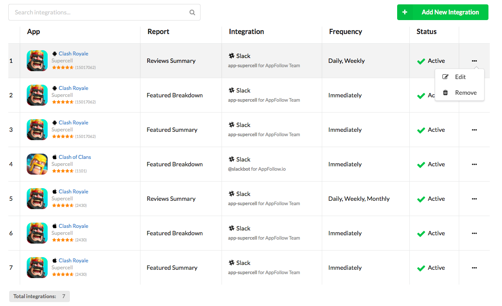This screenshot has height=306, width=502.
Task: Open the three-dot menu for row 5
Action: [x=474, y=199]
